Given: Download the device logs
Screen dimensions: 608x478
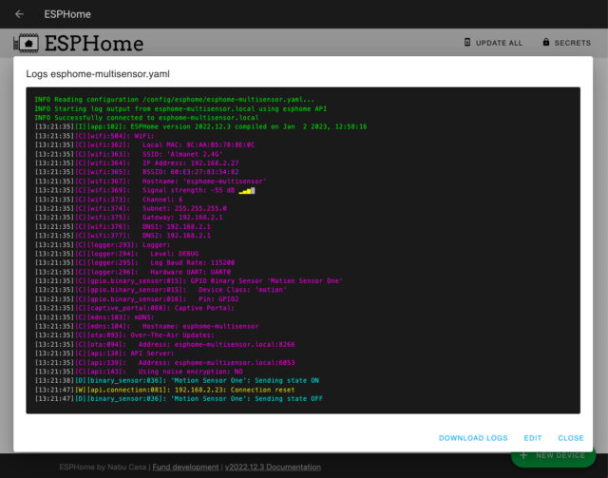Looking at the screenshot, I should point(473,438).
